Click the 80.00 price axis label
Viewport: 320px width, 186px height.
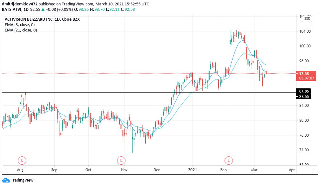[x=304, y=120]
